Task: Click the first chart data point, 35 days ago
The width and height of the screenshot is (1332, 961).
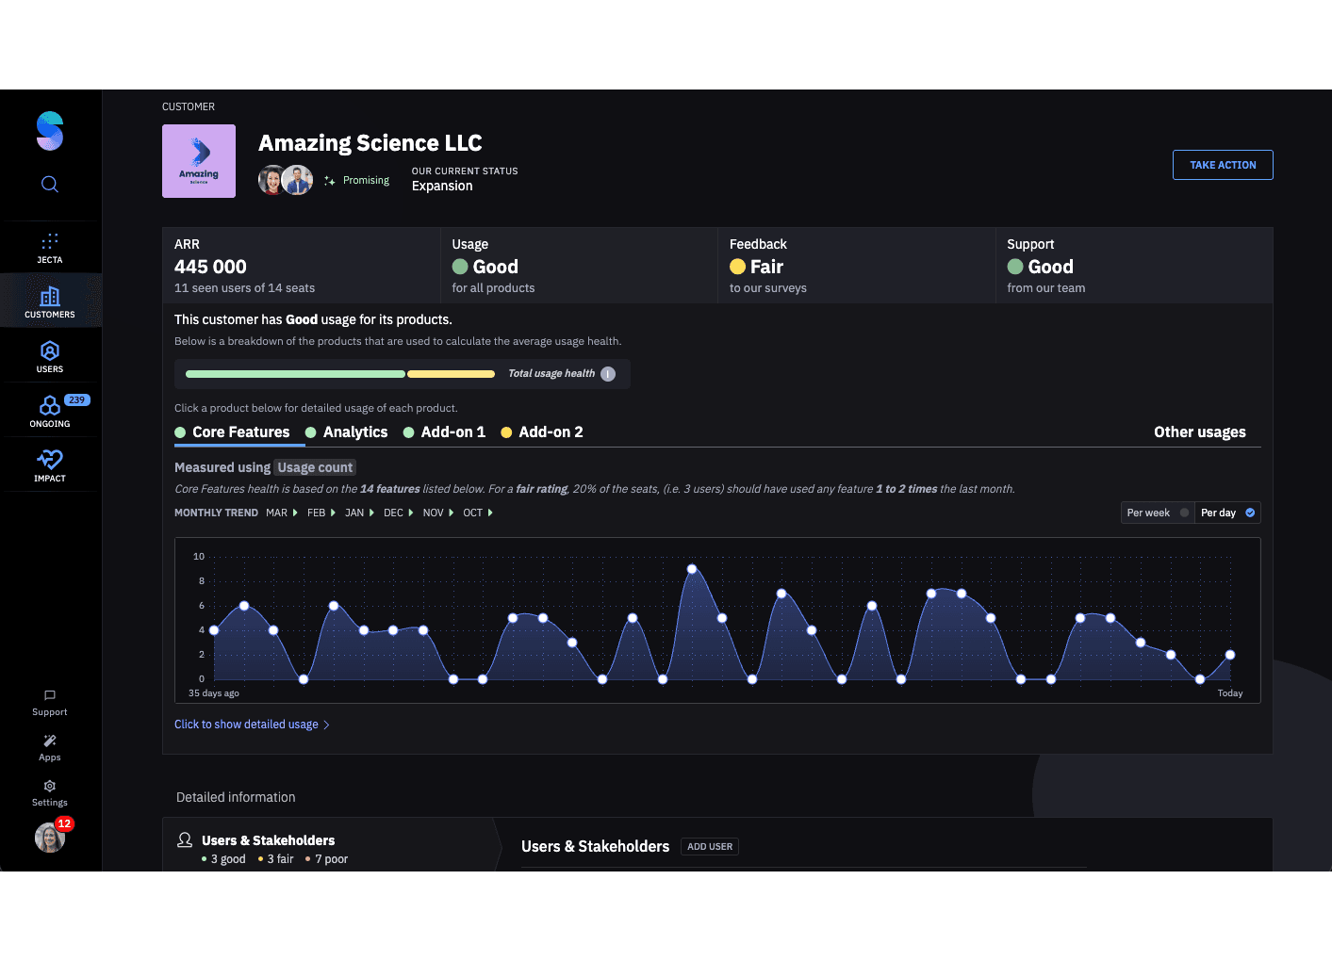Action: tap(214, 630)
